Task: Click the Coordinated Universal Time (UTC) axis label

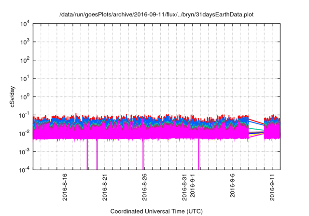Action: [156, 211]
